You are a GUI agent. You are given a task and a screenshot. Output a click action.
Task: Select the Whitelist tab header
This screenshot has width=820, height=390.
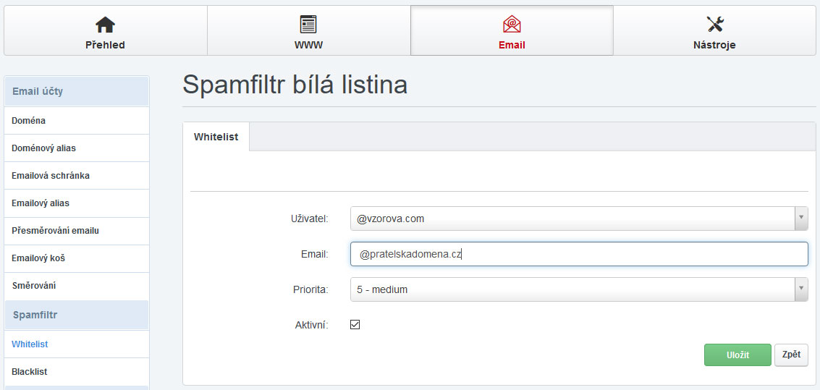(x=216, y=137)
